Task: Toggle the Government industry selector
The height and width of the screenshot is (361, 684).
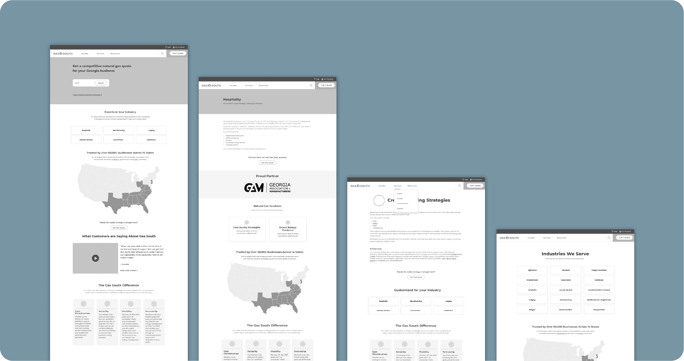Action: [119, 139]
